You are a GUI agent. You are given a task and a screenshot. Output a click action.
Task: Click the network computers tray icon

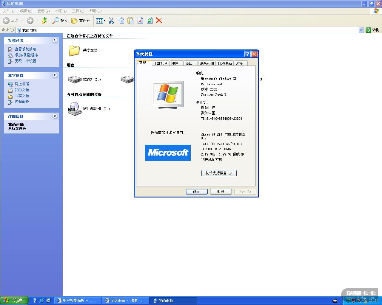click(353, 301)
